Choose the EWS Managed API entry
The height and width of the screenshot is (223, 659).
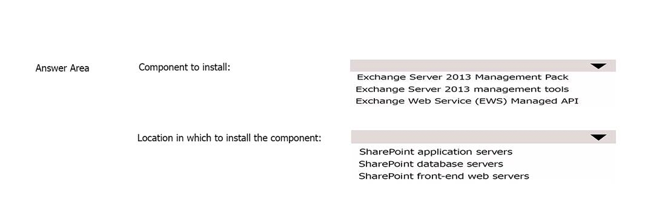[x=467, y=101]
